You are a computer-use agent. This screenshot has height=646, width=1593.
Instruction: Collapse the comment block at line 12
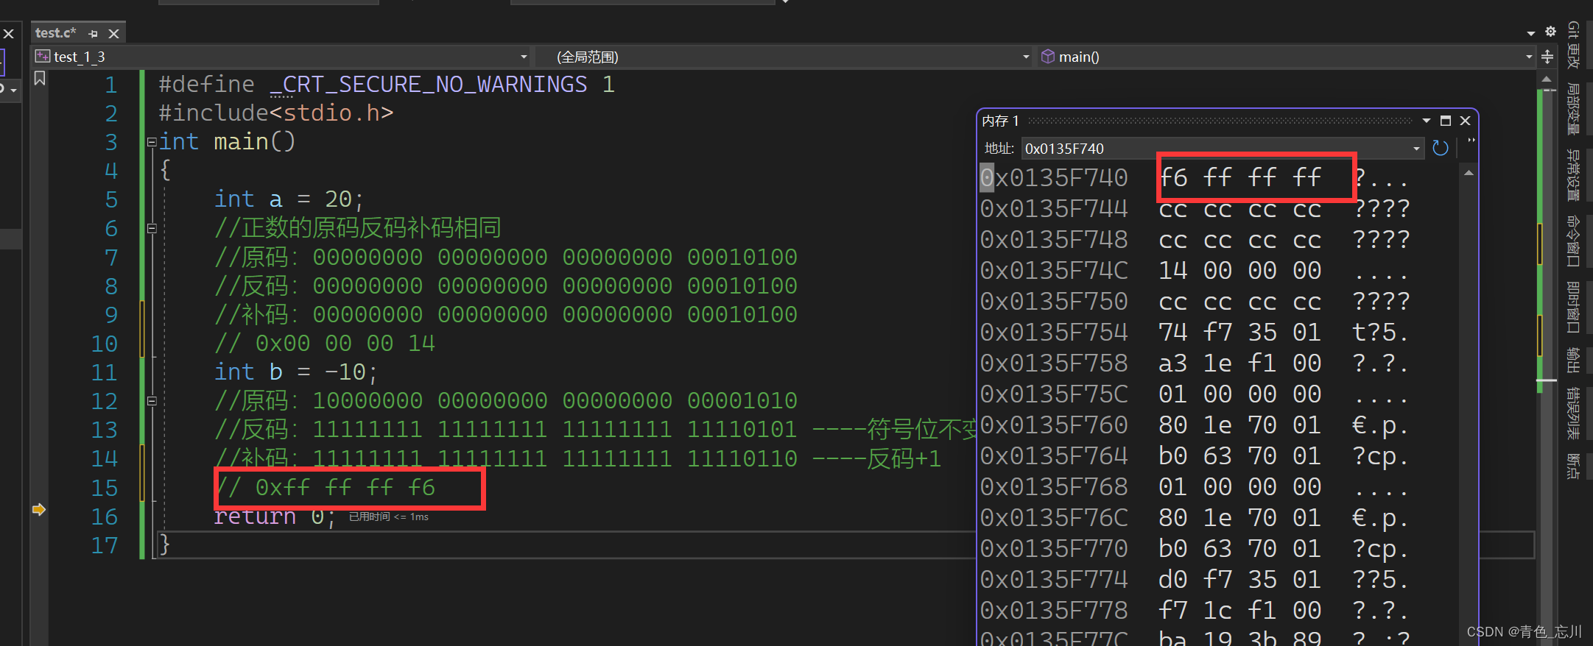pyautogui.click(x=152, y=402)
